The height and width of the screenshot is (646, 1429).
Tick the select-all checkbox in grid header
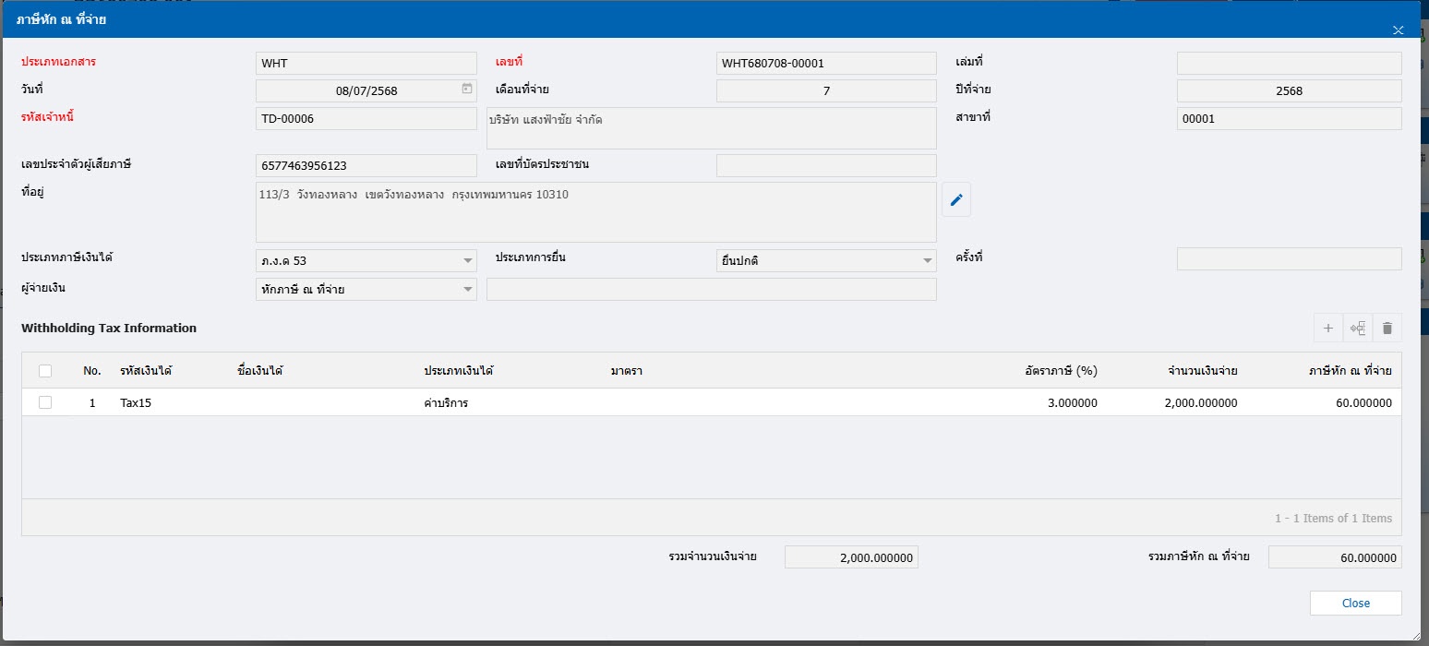[x=45, y=371]
